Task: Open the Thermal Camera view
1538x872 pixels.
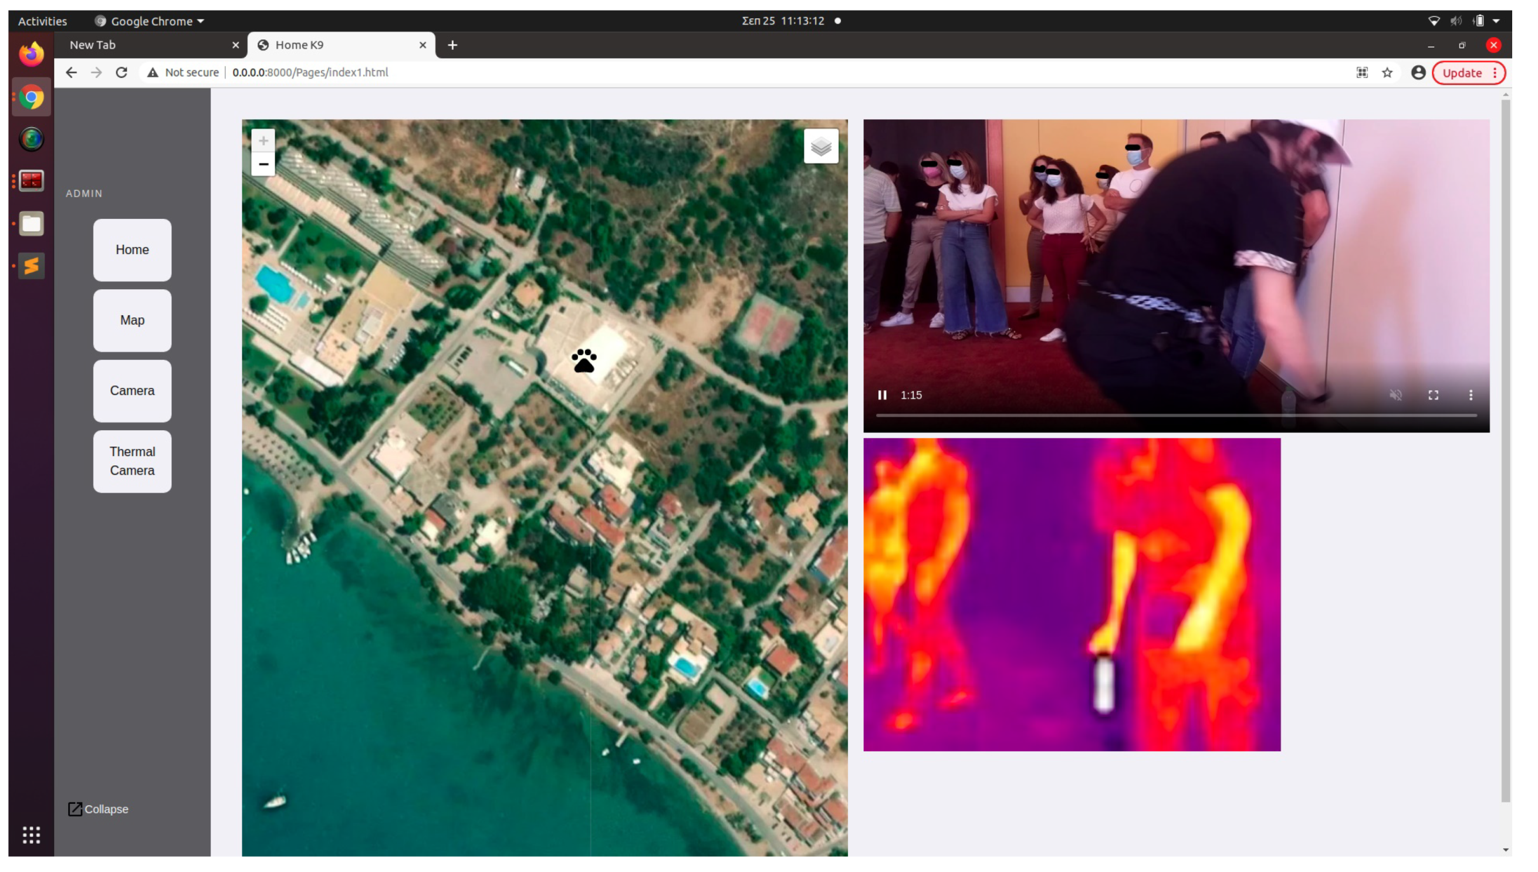Action: [x=133, y=461]
